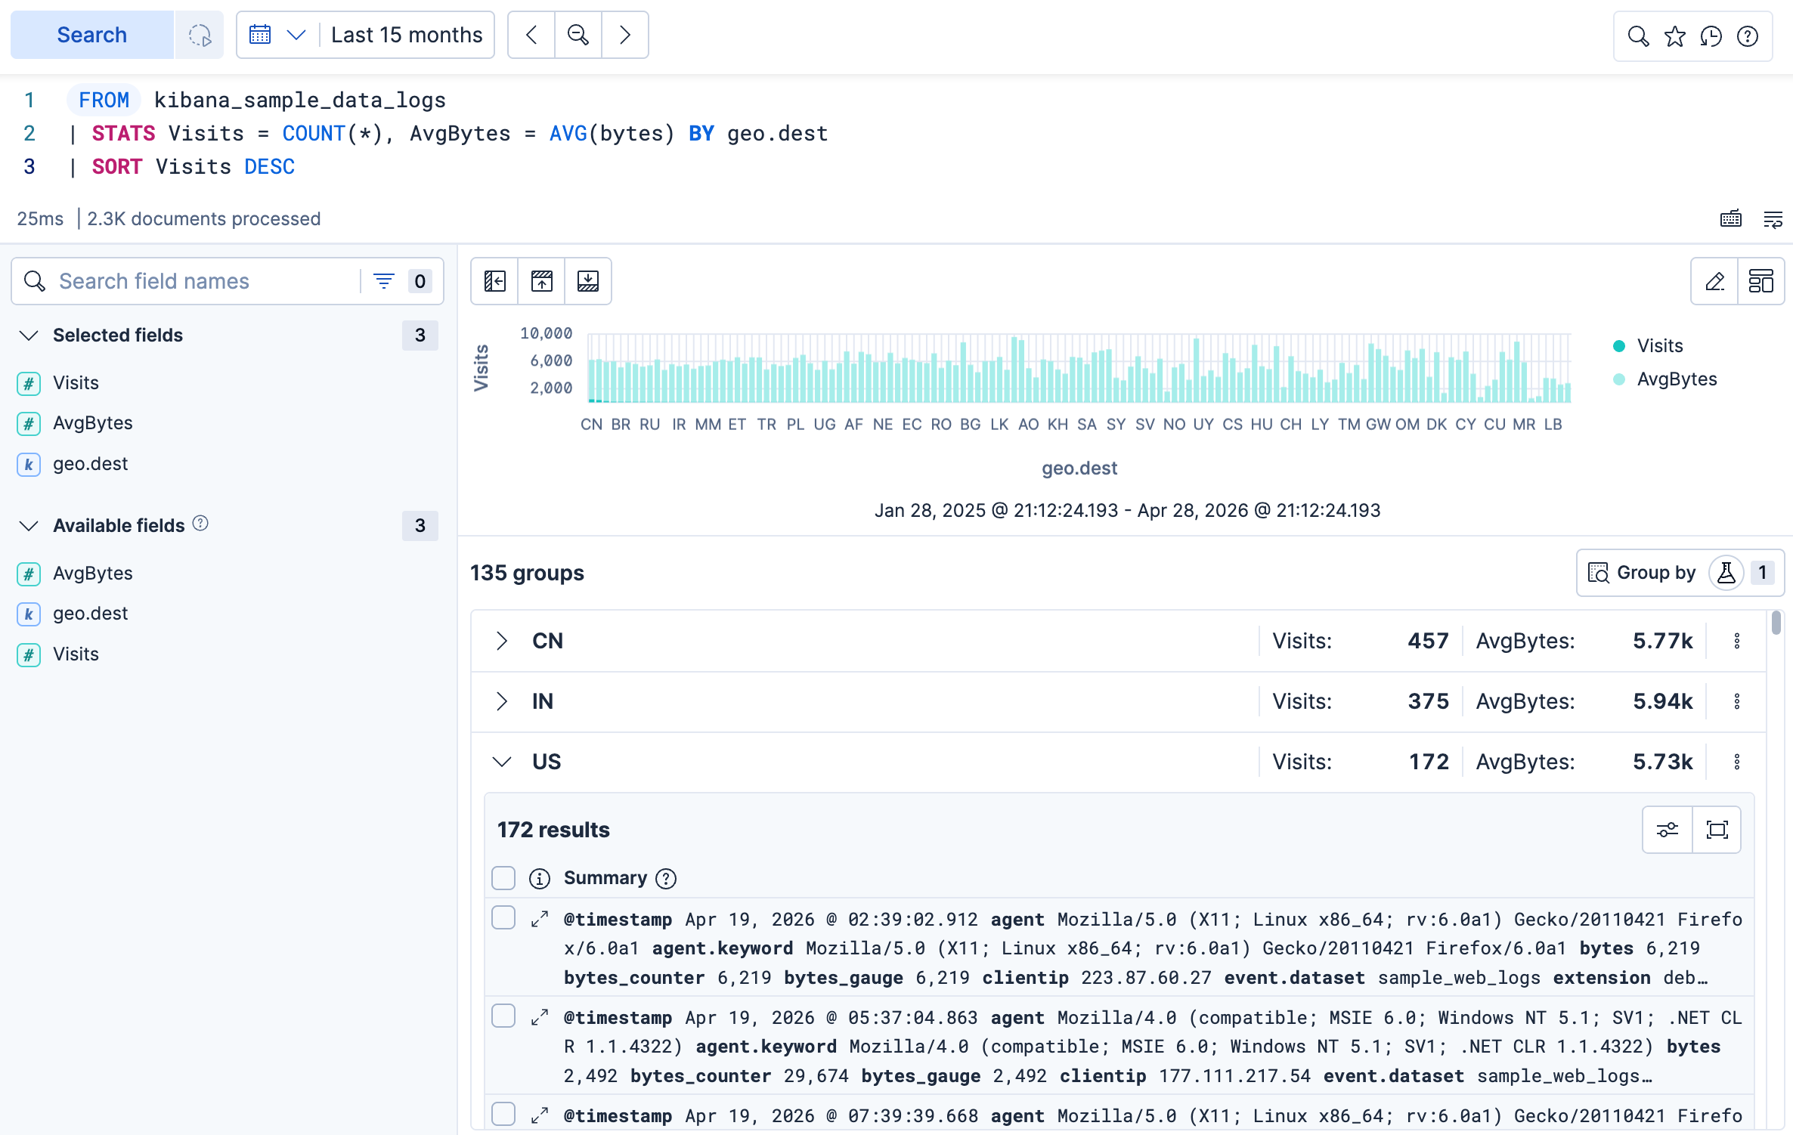
Task: Select the row with timestamp 05:37:04.863
Action: coord(503,1016)
